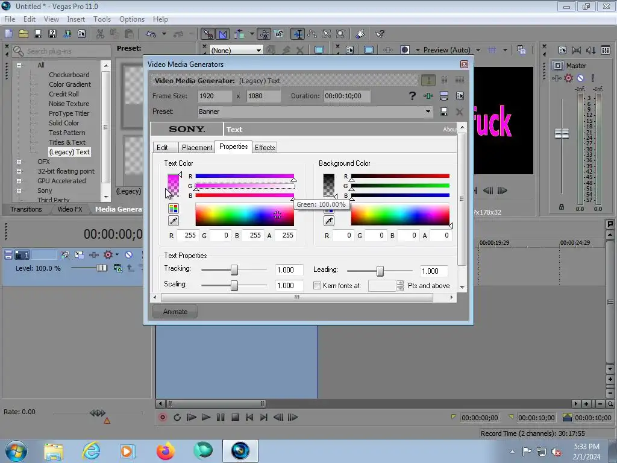This screenshot has height=463, width=617.
Task: Expand the 32-bit floating point node
Action: (19, 171)
